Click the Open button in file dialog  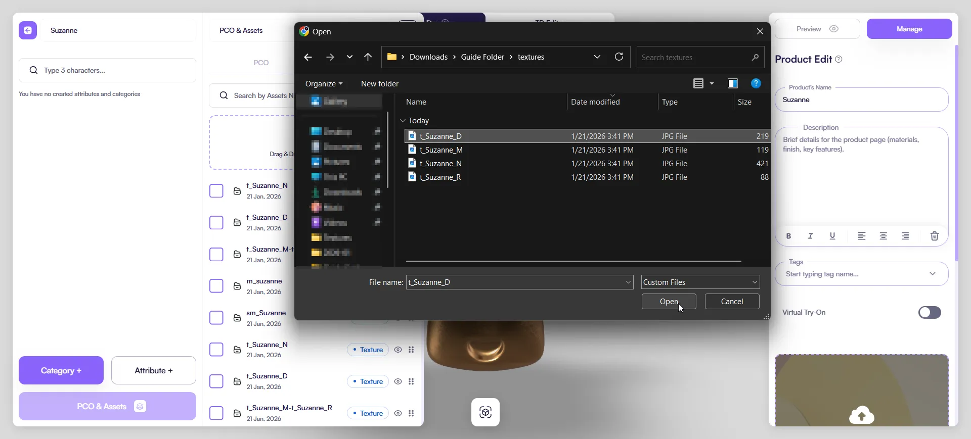[x=669, y=302]
